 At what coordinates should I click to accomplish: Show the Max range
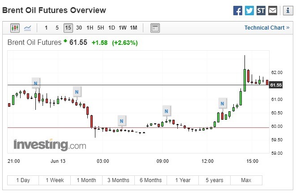[x=246, y=180]
